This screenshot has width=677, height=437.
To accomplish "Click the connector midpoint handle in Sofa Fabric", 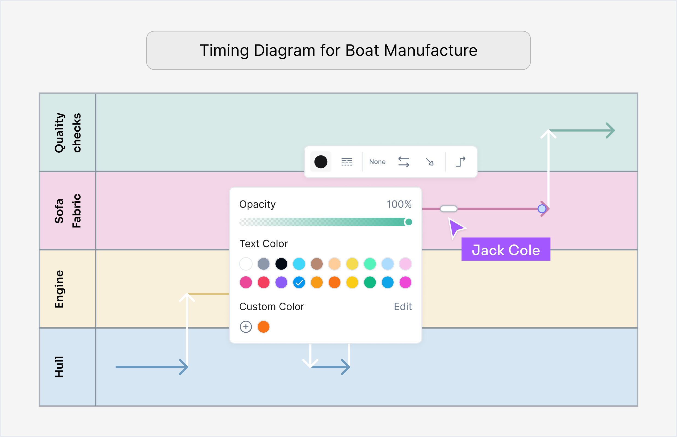I will pos(449,209).
